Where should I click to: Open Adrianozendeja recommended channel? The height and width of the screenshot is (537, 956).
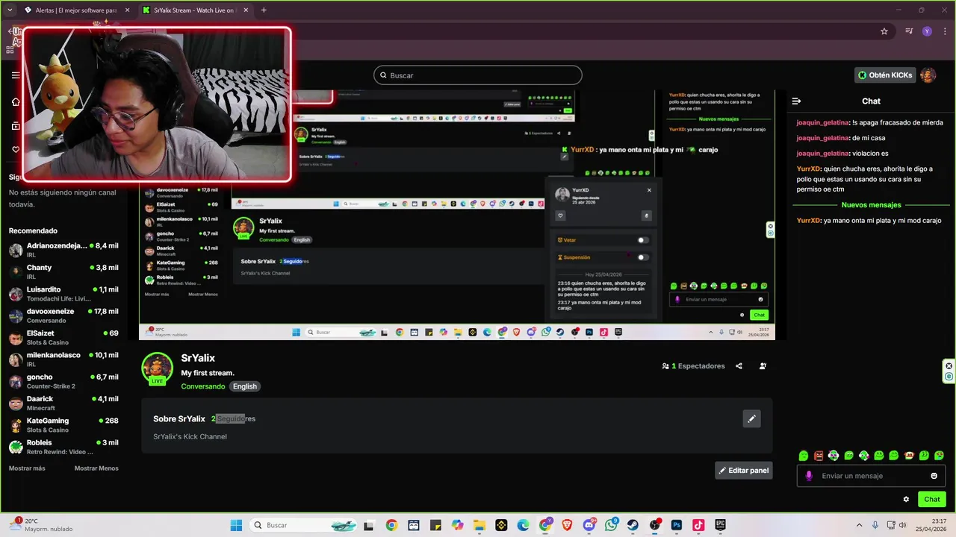pyautogui.click(x=63, y=250)
